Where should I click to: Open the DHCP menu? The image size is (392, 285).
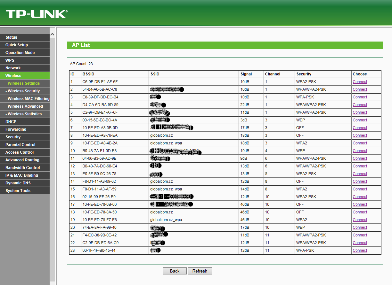pyautogui.click(x=25, y=122)
